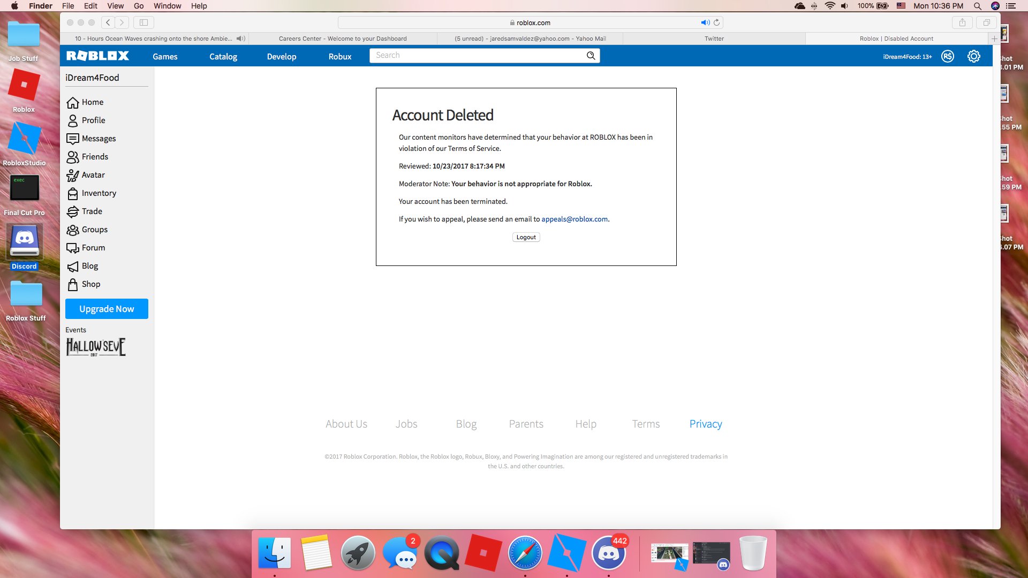The image size is (1028, 578).
Task: Click the Logout button
Action: coord(526,237)
